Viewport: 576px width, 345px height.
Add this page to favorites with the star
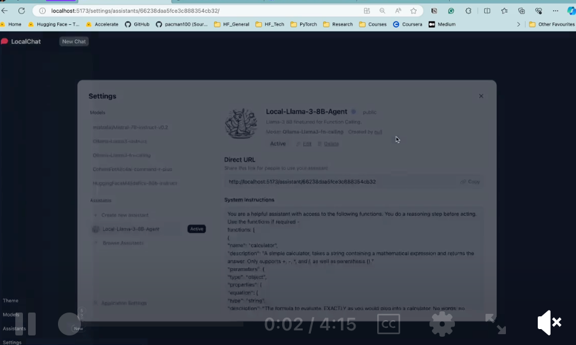click(x=414, y=11)
